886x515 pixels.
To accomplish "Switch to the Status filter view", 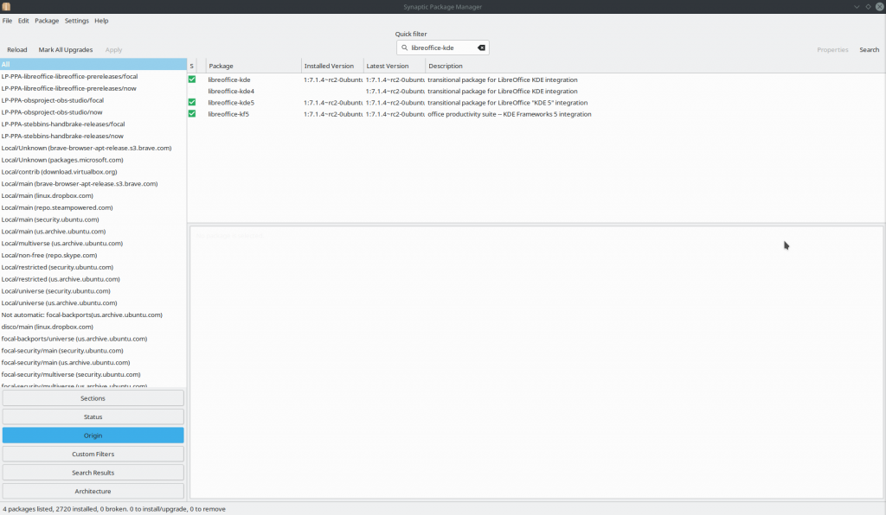I will [93, 416].
